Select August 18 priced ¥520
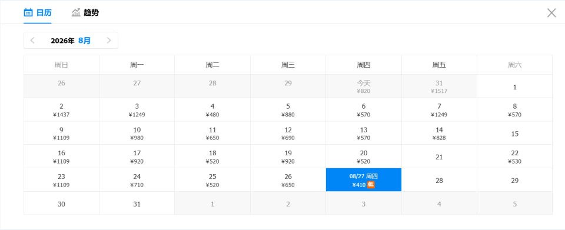The image size is (565, 230). click(212, 156)
